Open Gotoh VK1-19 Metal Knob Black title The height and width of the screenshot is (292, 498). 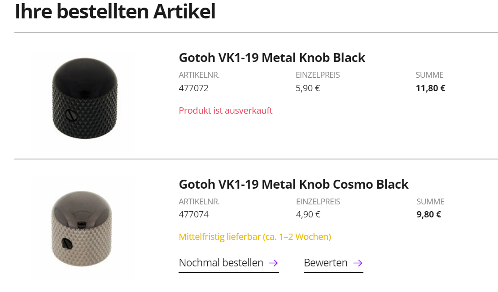tap(272, 58)
